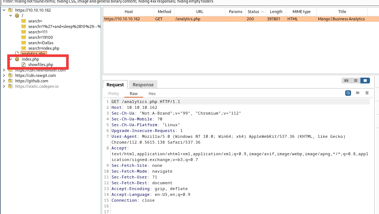
Task: Click envelope icon beside sleep injection entry
Action: 24,26
